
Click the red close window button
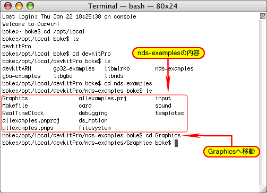pyautogui.click(x=8, y=6)
